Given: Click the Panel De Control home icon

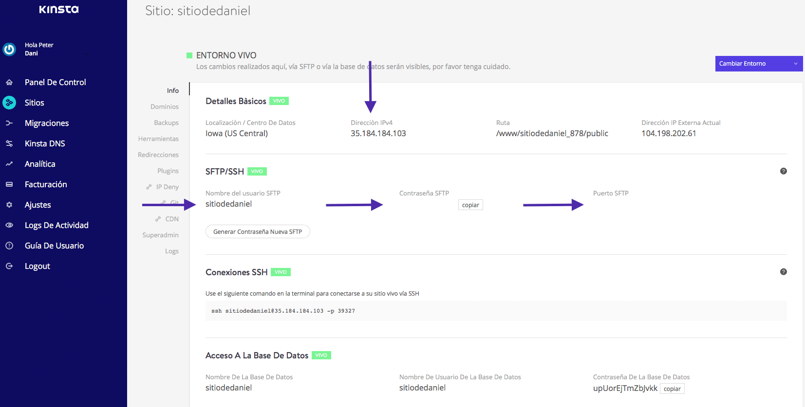Looking at the screenshot, I should [x=9, y=82].
